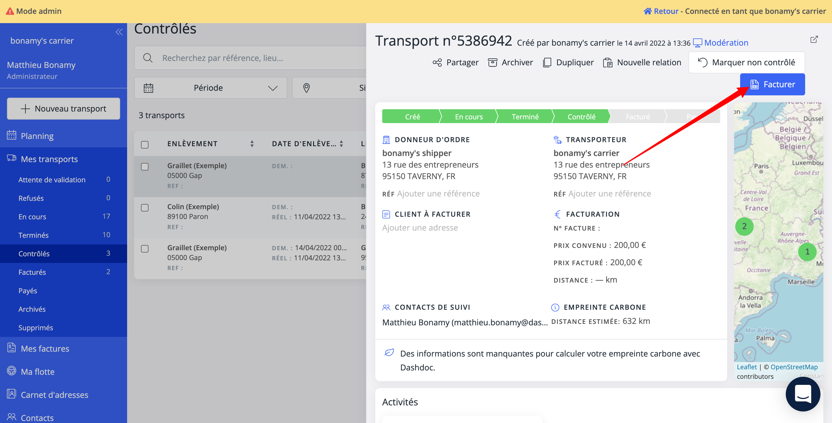The height and width of the screenshot is (423, 832).
Task: Click the Nouvelle relation clipboard icon
Action: click(608, 62)
